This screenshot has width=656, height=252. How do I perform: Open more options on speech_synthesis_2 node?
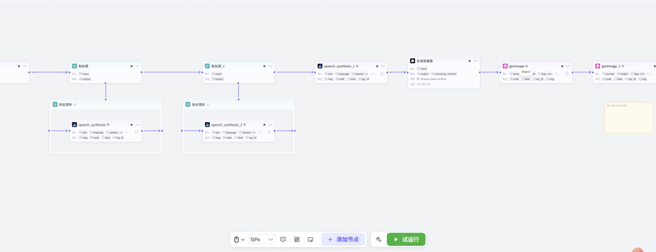(x=270, y=124)
